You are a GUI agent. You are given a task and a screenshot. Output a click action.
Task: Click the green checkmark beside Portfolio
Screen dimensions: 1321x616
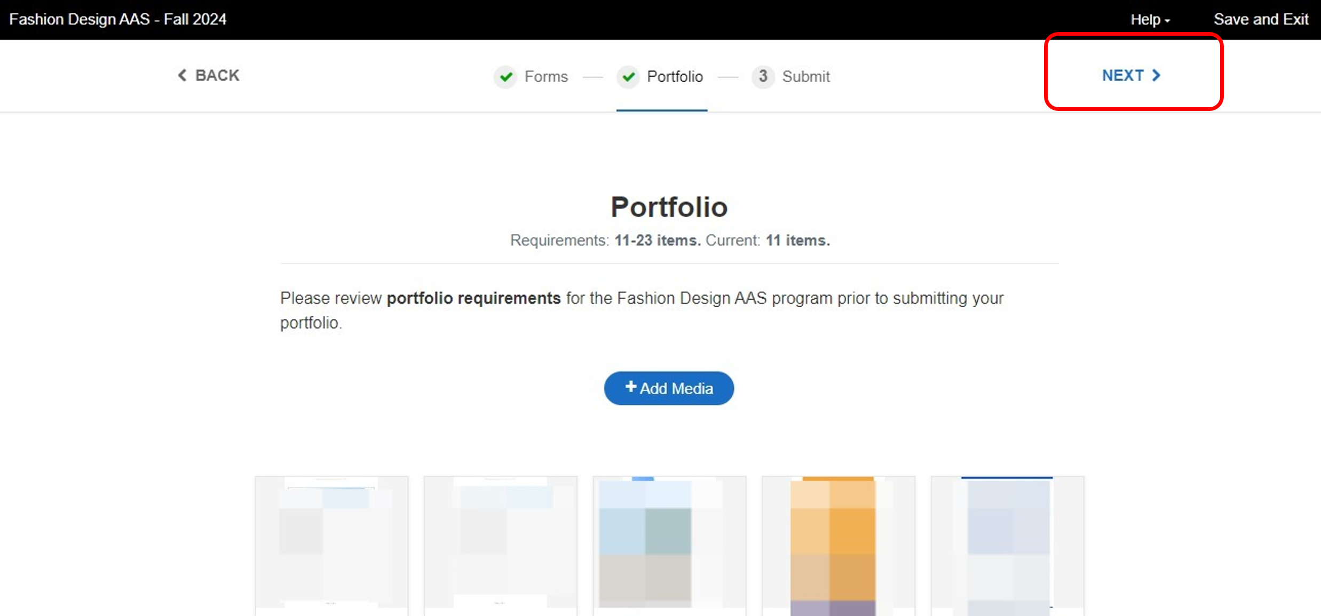pos(628,77)
